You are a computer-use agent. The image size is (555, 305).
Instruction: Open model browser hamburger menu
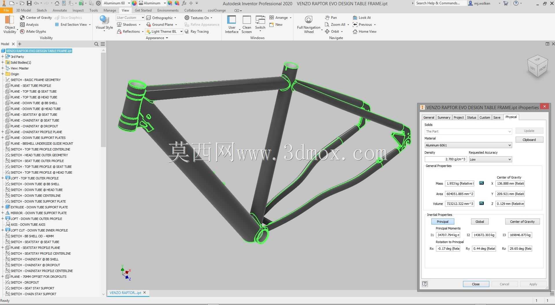click(103, 44)
